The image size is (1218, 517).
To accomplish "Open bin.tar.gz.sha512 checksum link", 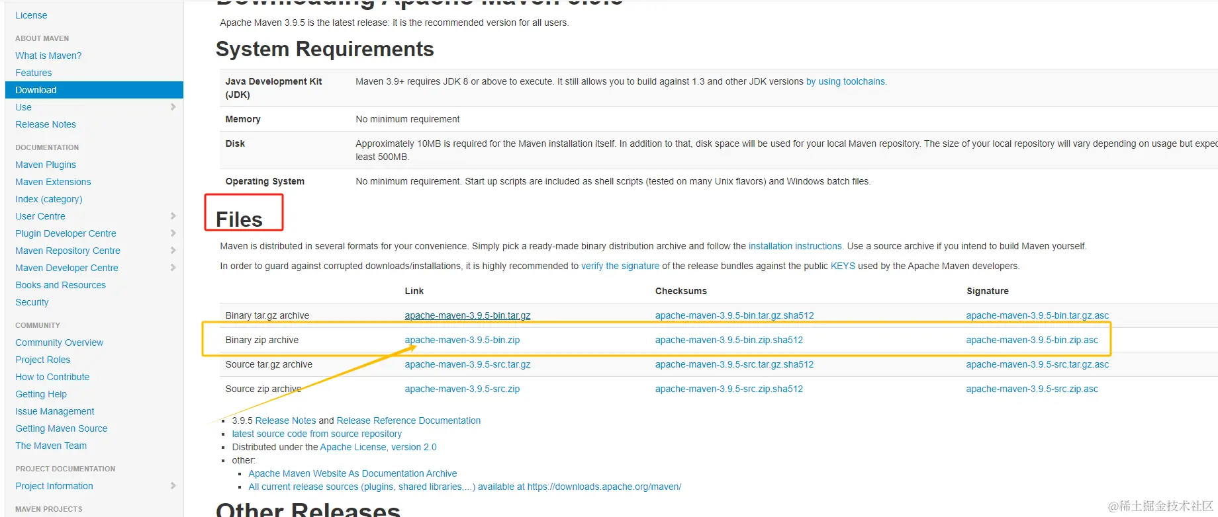I will (735, 315).
